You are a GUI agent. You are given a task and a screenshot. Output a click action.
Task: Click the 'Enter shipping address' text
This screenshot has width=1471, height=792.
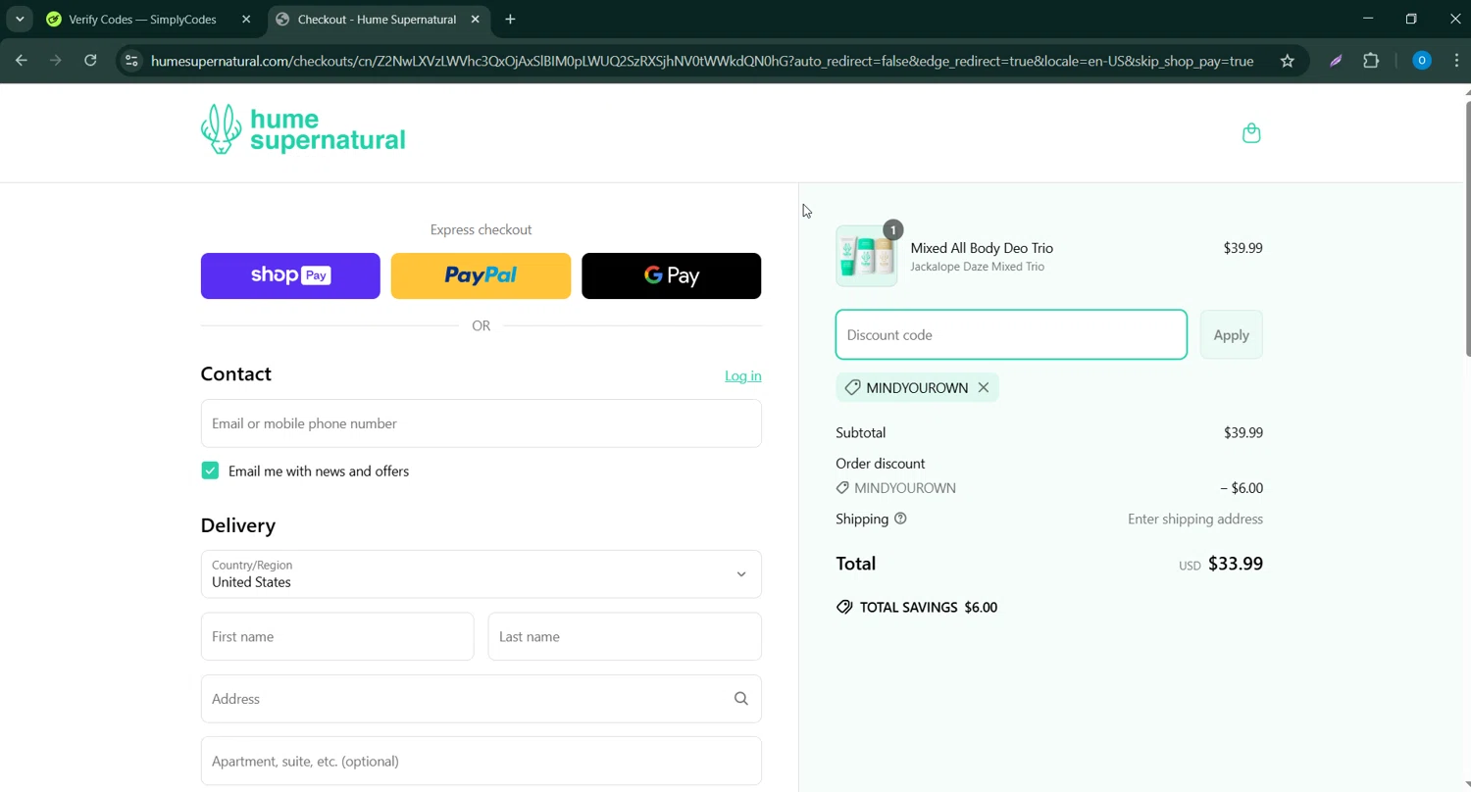pyautogui.click(x=1195, y=520)
